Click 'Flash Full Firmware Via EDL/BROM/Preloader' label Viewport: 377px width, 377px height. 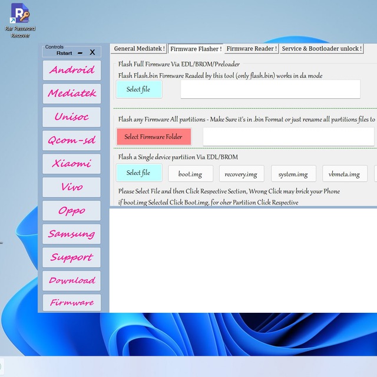pos(179,64)
